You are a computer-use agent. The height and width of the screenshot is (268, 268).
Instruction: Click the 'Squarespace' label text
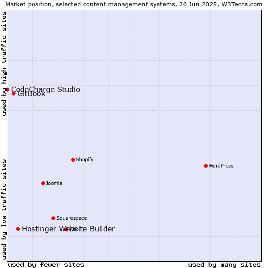[71, 218]
